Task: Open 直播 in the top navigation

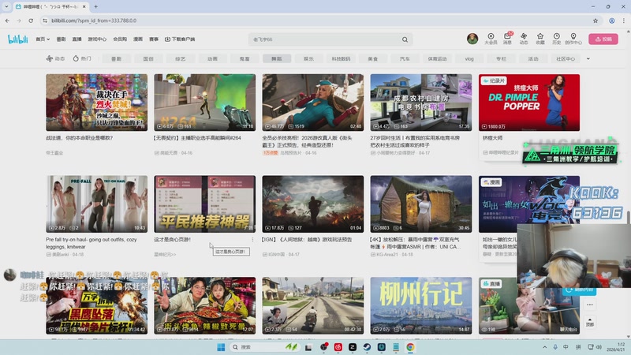Action: click(77, 39)
